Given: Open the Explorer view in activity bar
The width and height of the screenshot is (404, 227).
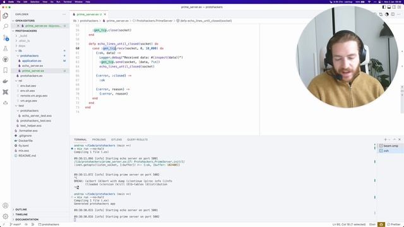Looking at the screenshot, I should tap(6, 16).
